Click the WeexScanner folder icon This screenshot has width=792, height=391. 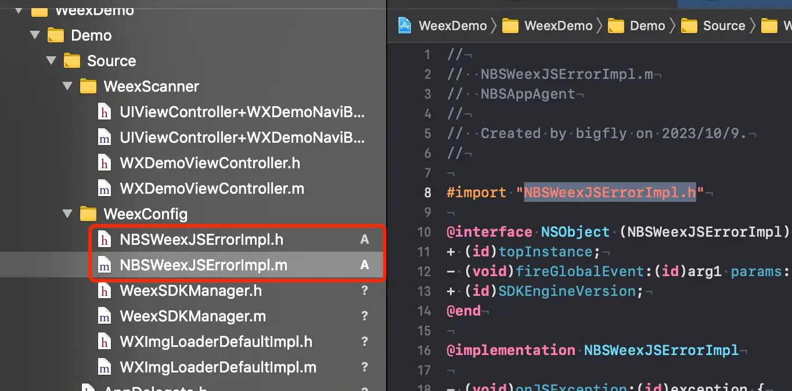pyautogui.click(x=88, y=86)
